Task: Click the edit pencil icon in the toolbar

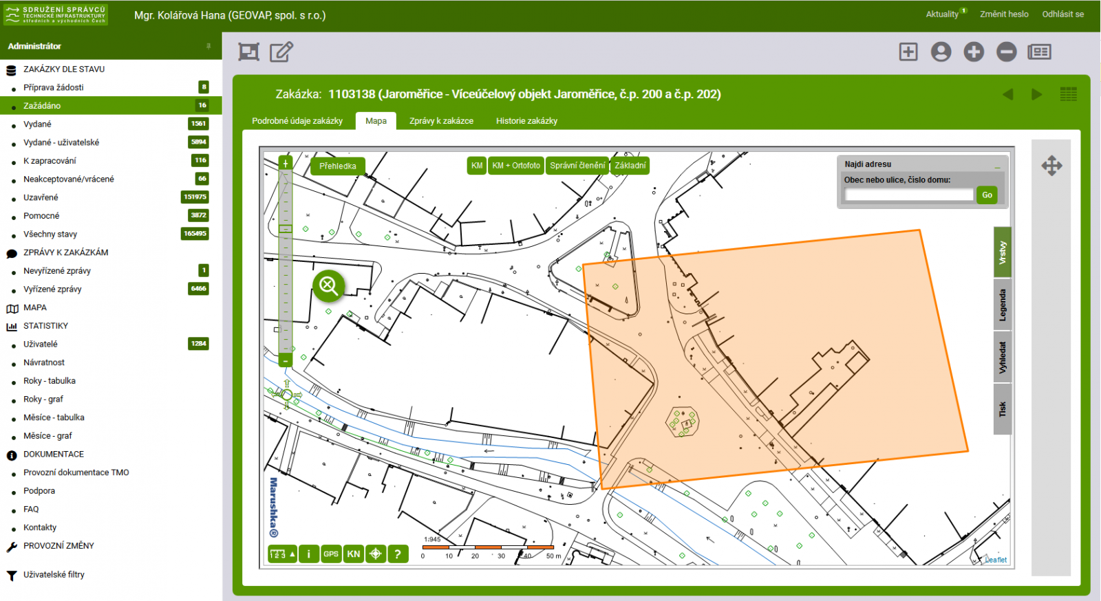Action: [281, 52]
